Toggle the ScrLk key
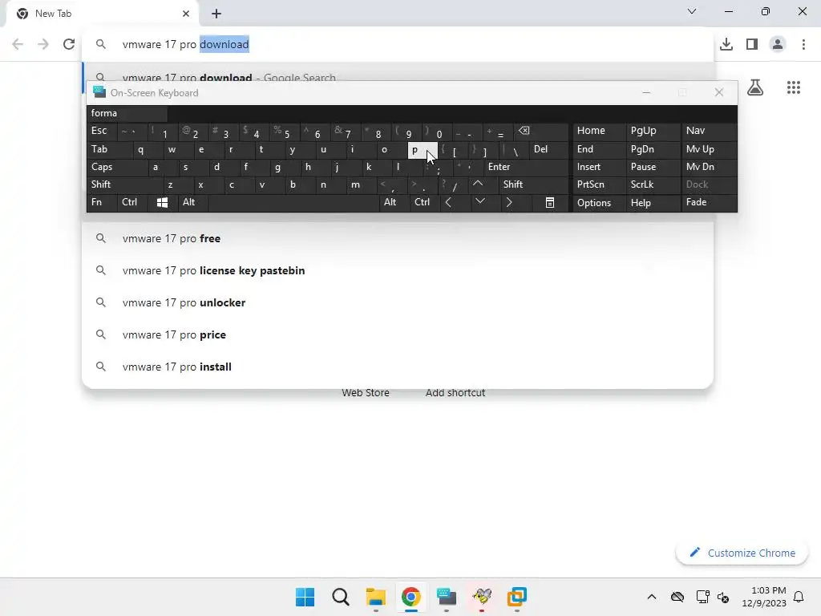Image resolution: width=821 pixels, height=616 pixels. click(653, 184)
